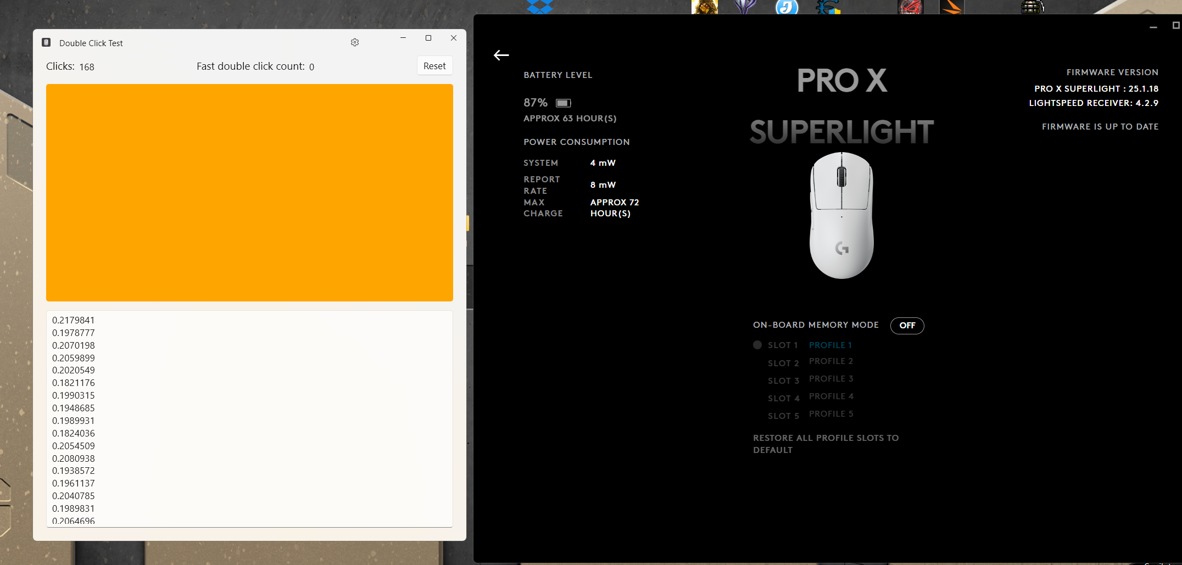Restore all profile slots to default

(826, 444)
